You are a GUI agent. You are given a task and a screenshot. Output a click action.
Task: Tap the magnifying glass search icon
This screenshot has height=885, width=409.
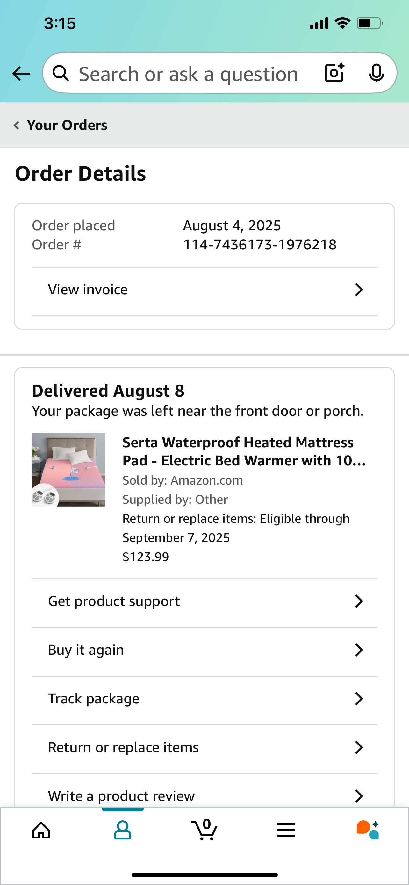61,73
